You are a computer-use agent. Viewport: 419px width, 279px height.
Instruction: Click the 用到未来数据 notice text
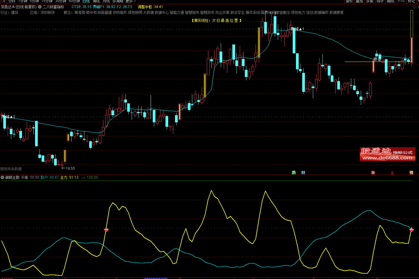point(11,169)
